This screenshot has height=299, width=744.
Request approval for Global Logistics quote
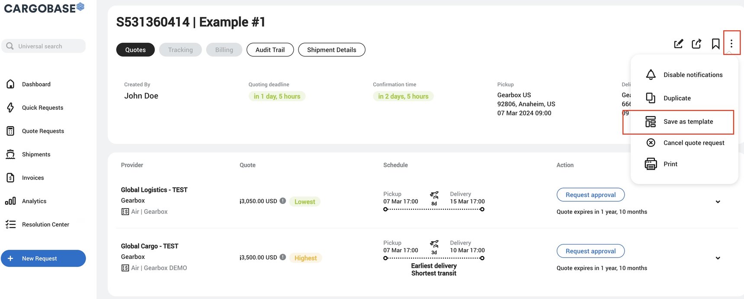590,195
